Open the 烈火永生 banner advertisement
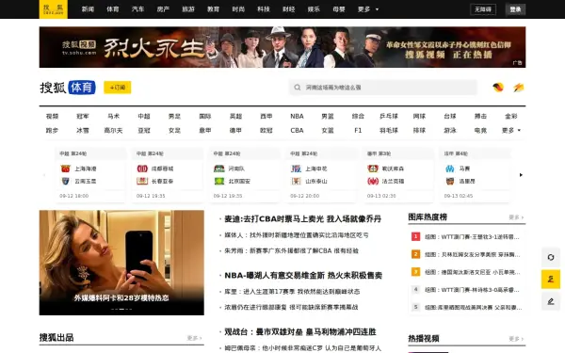This screenshot has height=353, width=565. pyautogui.click(x=282, y=47)
